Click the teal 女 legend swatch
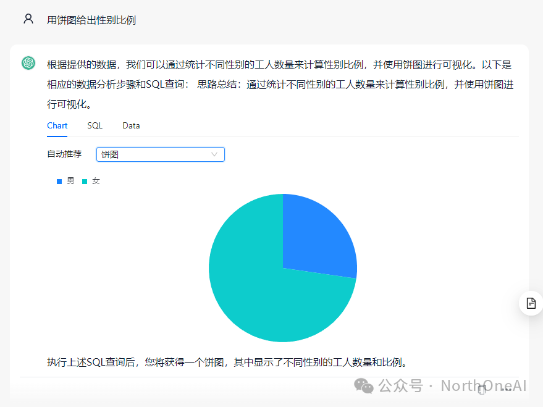 tap(85, 182)
